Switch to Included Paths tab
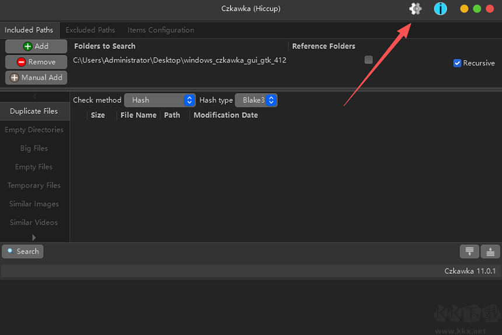 [x=29, y=30]
